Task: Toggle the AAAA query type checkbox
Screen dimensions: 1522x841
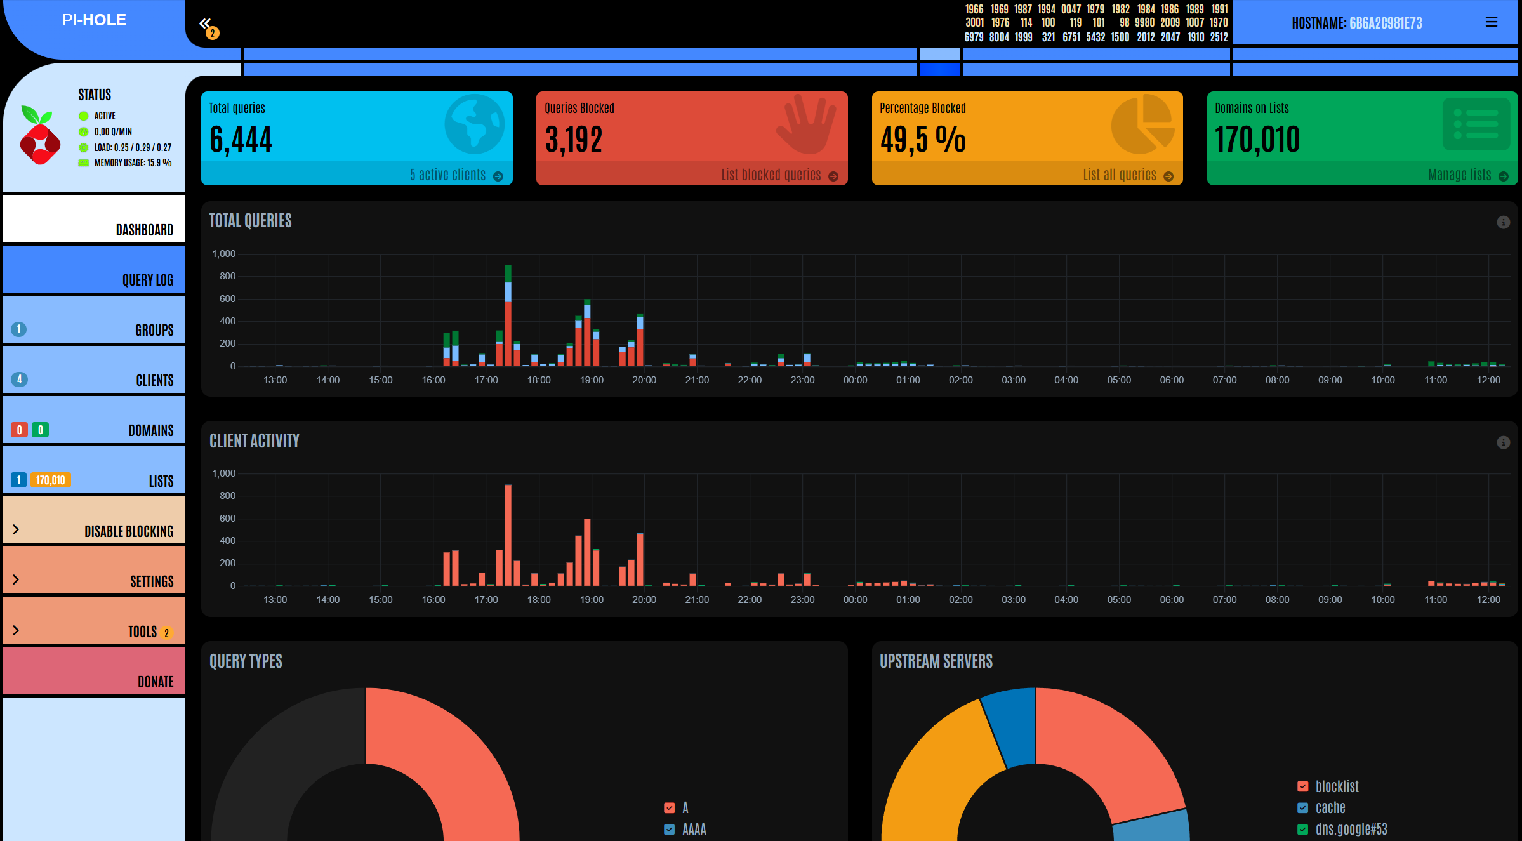Action: [x=669, y=830]
